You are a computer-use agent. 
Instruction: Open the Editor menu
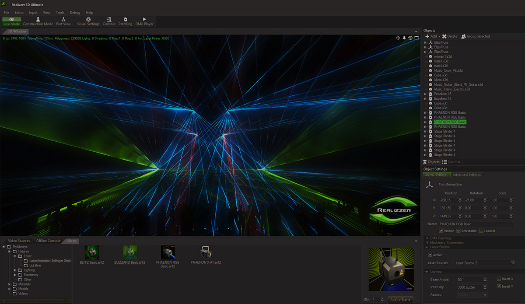19,13
